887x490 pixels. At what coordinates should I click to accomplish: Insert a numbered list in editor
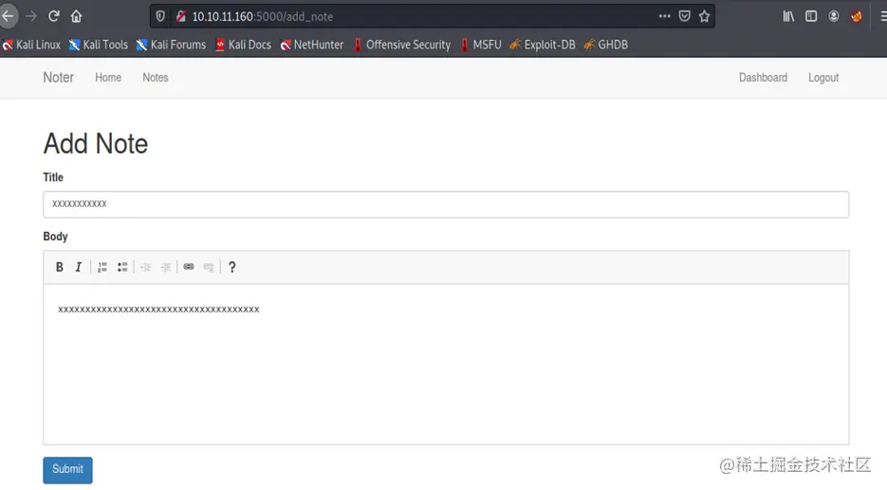coord(102,267)
